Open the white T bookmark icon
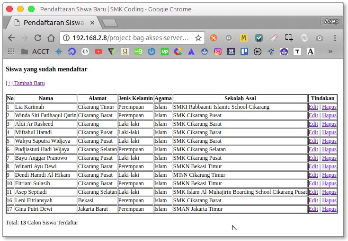This screenshot has width=348, height=241. pyautogui.click(x=297, y=52)
